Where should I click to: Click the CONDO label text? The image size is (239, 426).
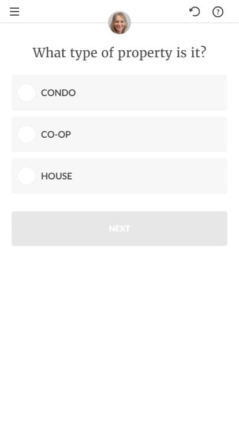58,93
